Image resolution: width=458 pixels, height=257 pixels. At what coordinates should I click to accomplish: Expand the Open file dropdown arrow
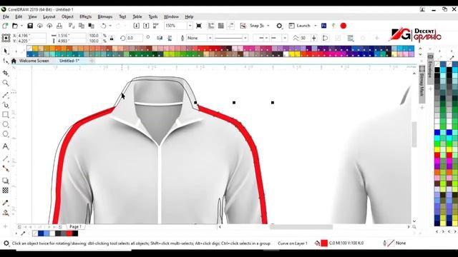21,26
